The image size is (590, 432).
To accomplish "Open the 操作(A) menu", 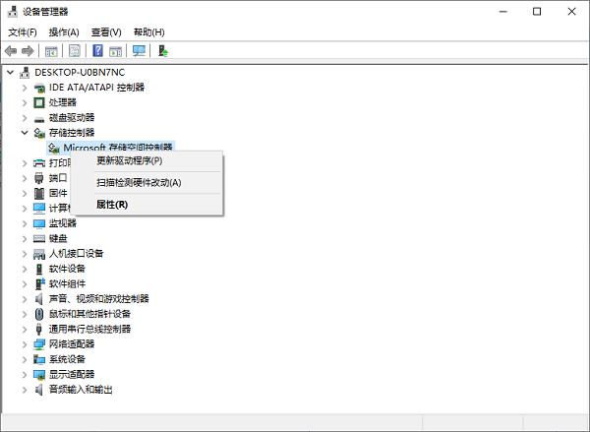I will tap(64, 32).
